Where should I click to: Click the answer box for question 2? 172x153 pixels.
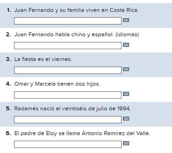click(68, 45)
